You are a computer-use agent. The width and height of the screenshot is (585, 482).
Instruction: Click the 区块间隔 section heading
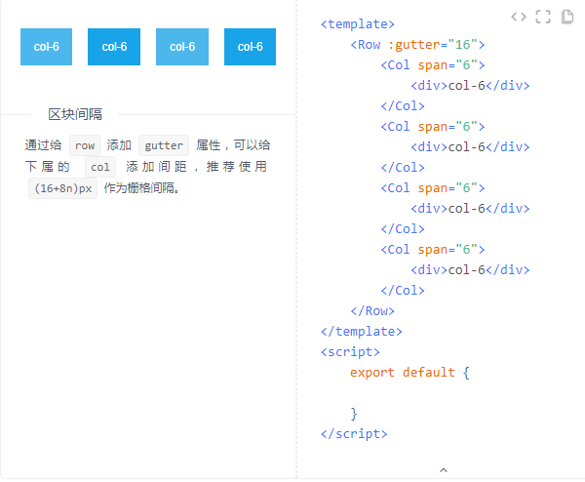tap(75, 114)
